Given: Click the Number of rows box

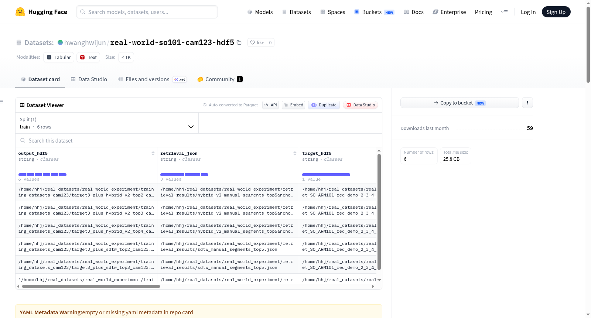Looking at the screenshot, I should pos(419,156).
